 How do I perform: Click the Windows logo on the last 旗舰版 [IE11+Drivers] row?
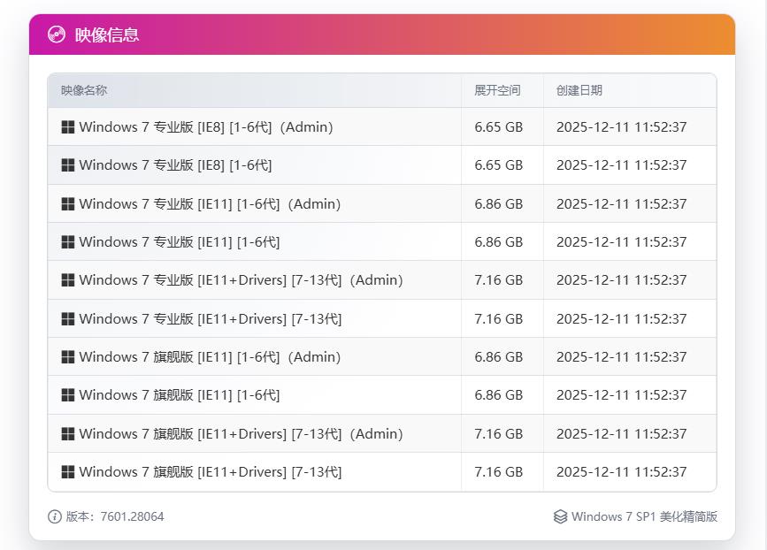[x=67, y=471]
